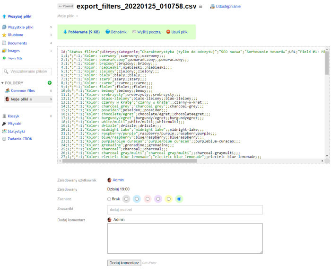Click the Wczytaj pliki upload icon
The image size is (331, 269).
pyautogui.click(x=4, y=16)
